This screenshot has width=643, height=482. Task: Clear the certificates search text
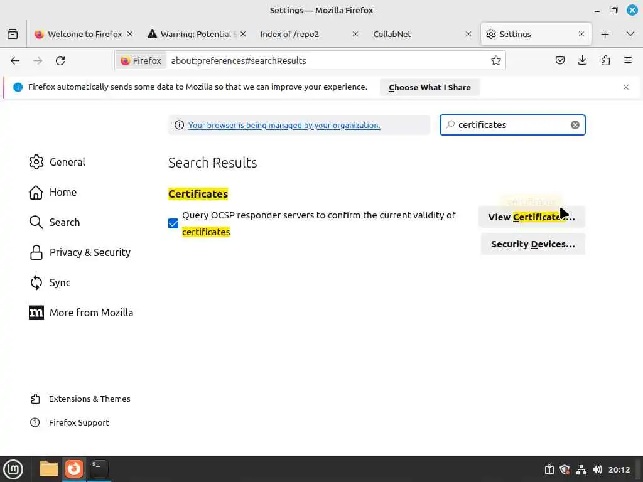pyautogui.click(x=575, y=125)
